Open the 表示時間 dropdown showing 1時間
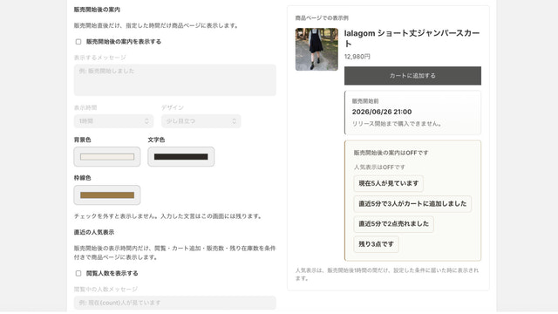 (113, 121)
